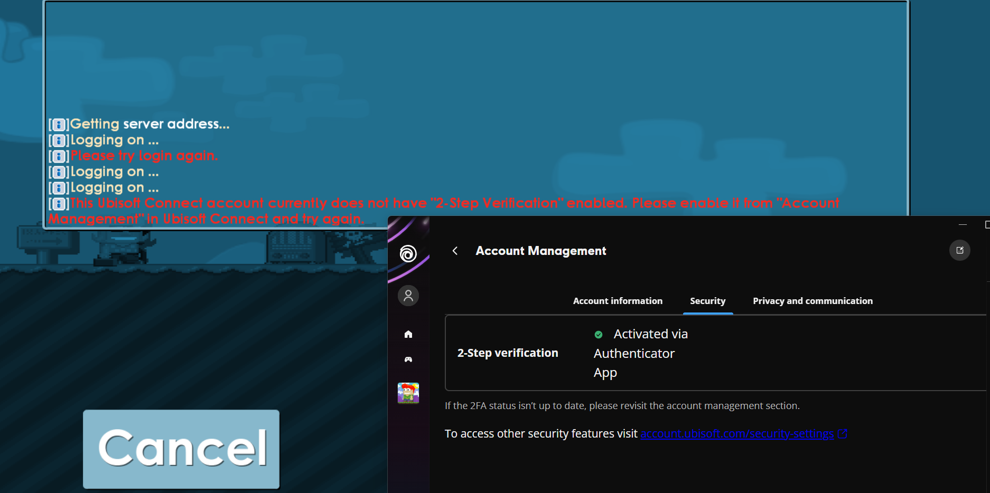The image size is (990, 493).
Task: Open Account Management in external browser icon
Action: [960, 250]
